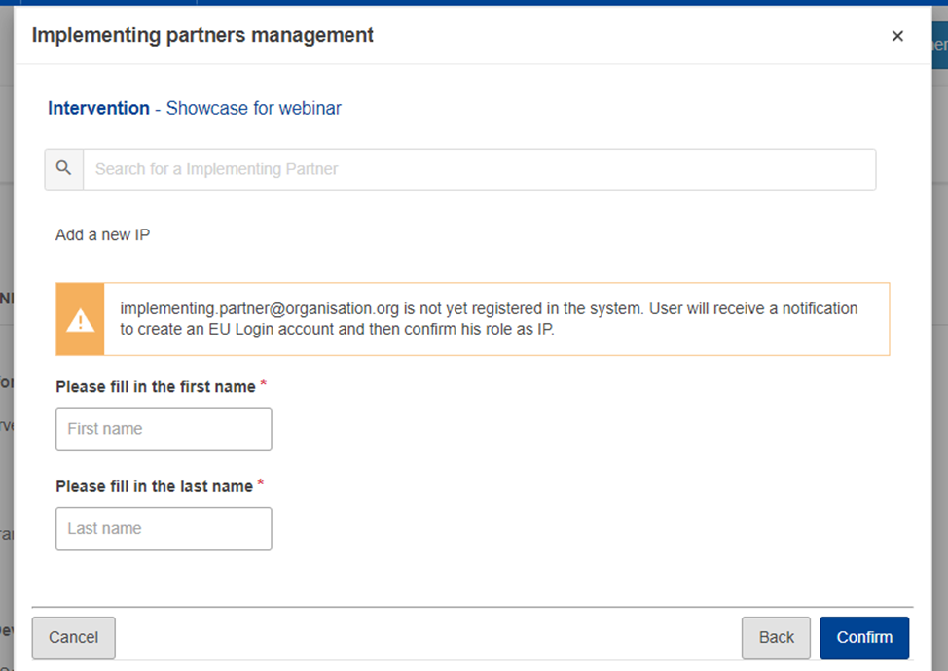Click the 'Showcase for webinar' intervention title
The image size is (948, 671).
pyautogui.click(x=253, y=108)
